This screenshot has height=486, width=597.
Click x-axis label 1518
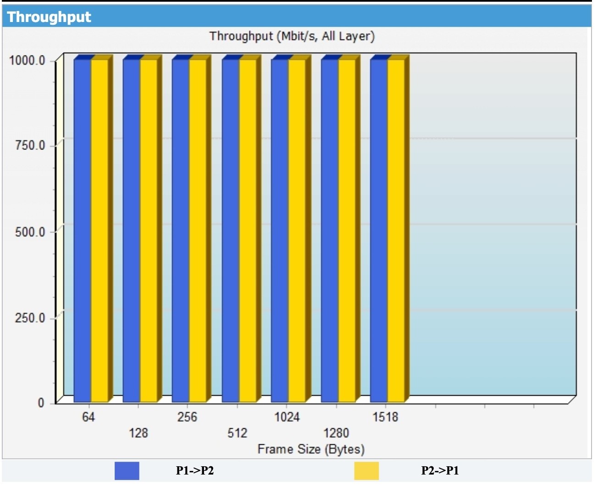coord(385,417)
